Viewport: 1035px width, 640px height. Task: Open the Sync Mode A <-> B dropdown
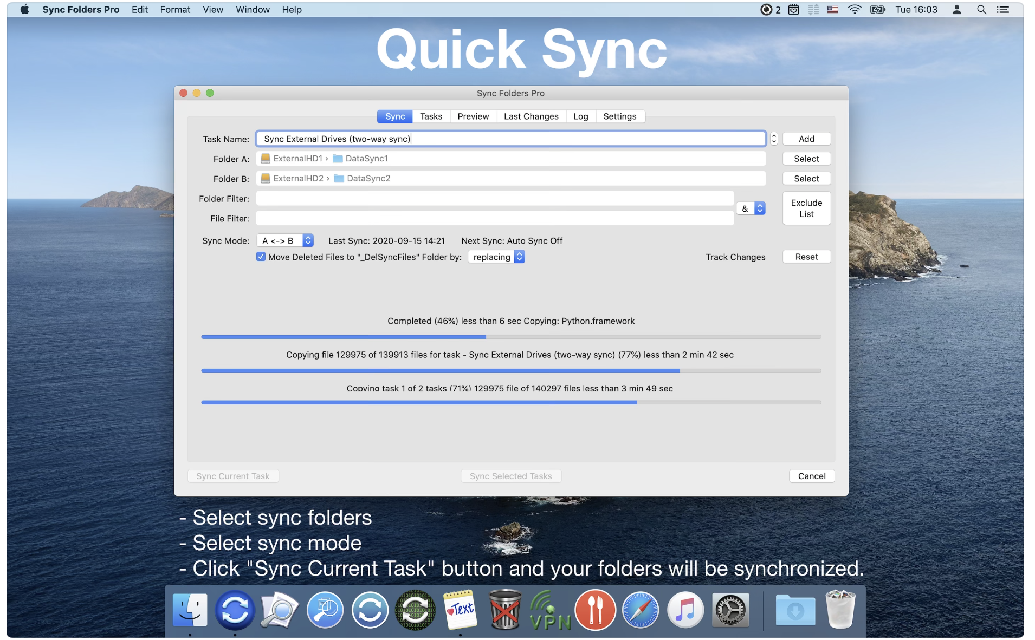(285, 240)
